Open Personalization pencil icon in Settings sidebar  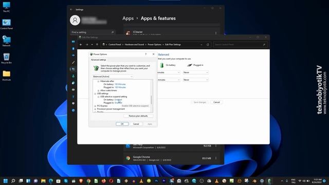(x=73, y=62)
